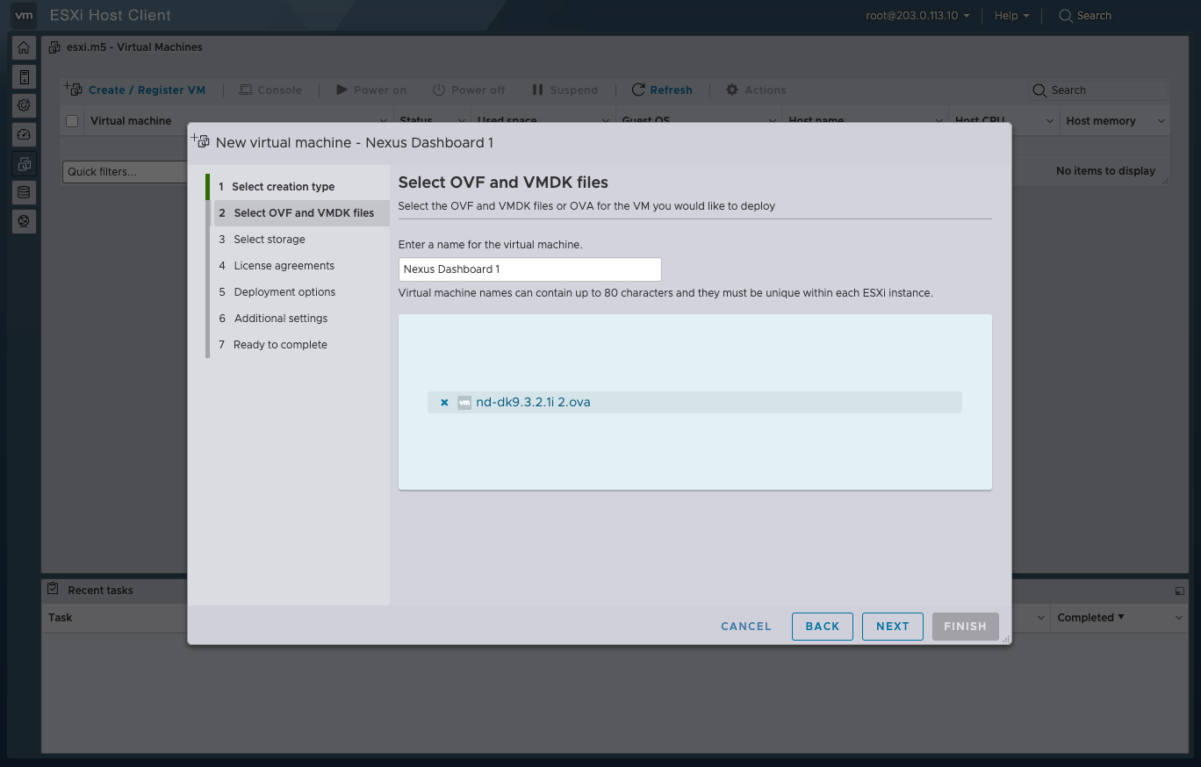
Task: Open the root@203.0.113.10 user dropdown
Action: coord(917,16)
